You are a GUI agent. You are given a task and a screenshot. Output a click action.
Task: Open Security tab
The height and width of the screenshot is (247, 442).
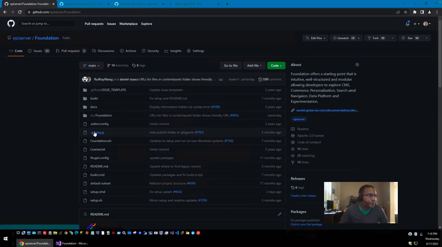(150, 51)
